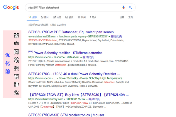Open STPS40170C 170 V 40 A result
The image size is (176, 117).
(74, 74)
